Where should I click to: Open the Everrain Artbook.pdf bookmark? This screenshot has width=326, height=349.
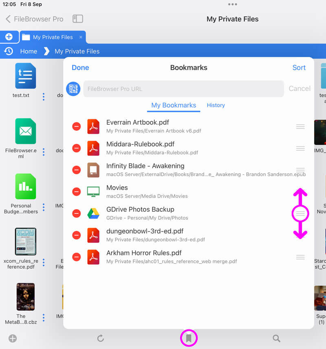[189, 126]
